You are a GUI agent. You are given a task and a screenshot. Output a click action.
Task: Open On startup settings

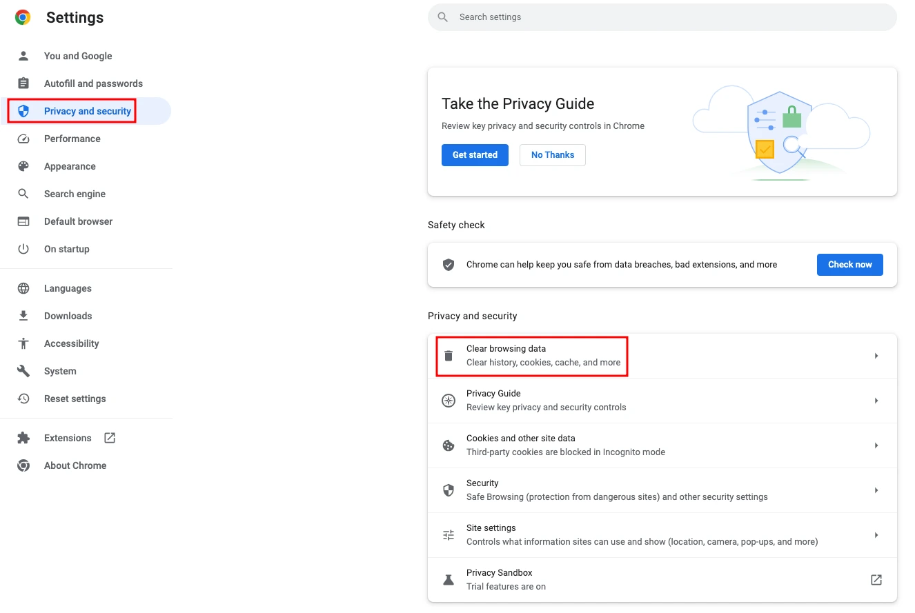[x=86, y=249]
